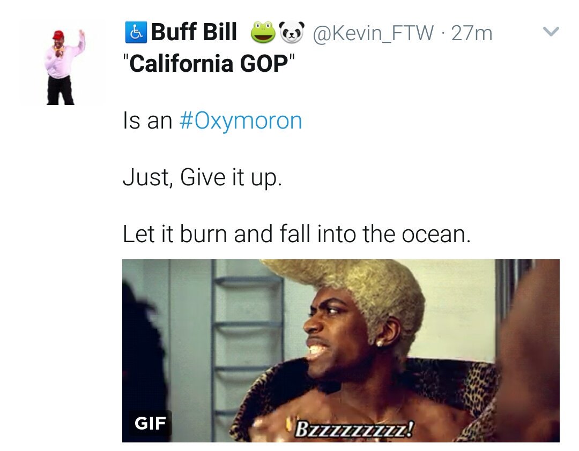Image resolution: width=579 pixels, height=451 pixels.
Task: Visit the @Kevin_FTW handle
Action: click(x=373, y=33)
